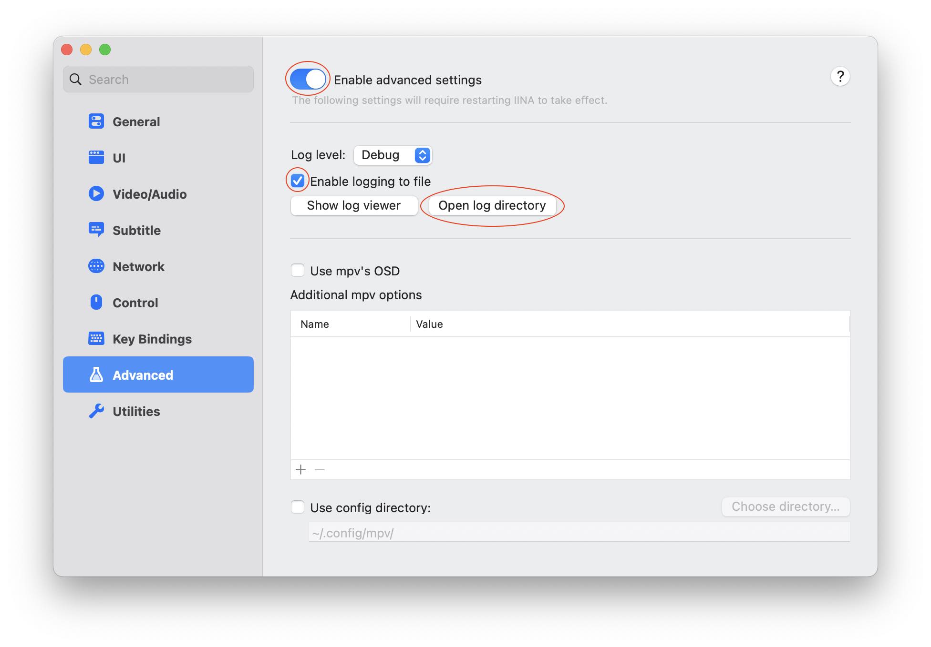Open help with the question mark button

[840, 77]
